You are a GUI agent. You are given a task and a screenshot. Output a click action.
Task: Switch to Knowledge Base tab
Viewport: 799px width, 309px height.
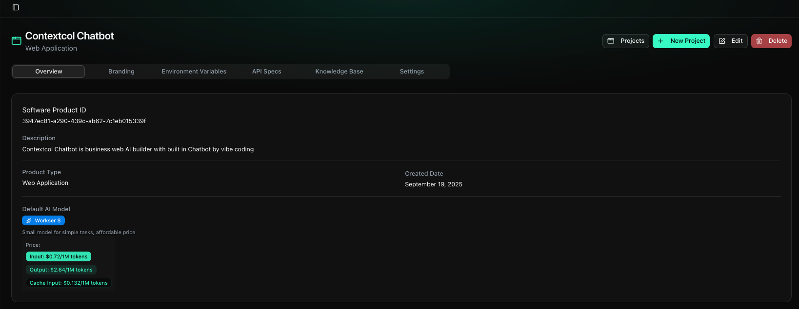click(339, 72)
